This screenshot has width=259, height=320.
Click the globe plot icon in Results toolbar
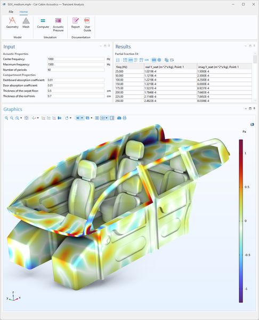pyautogui.click(x=159, y=60)
